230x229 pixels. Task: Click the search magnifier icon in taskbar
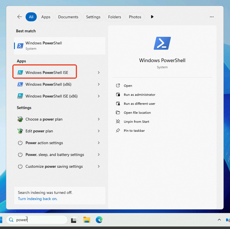[11, 220]
